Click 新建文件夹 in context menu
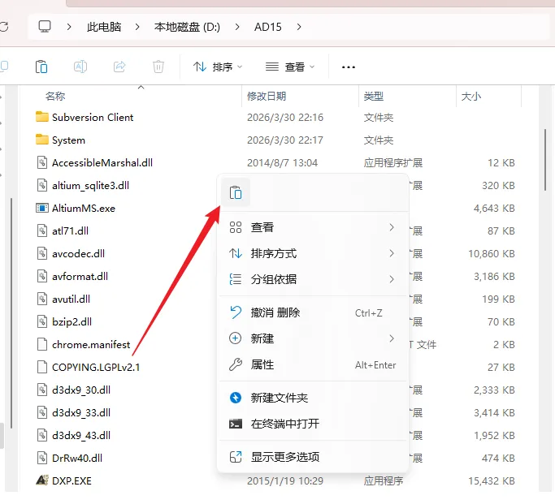555x504 pixels. [x=313, y=398]
